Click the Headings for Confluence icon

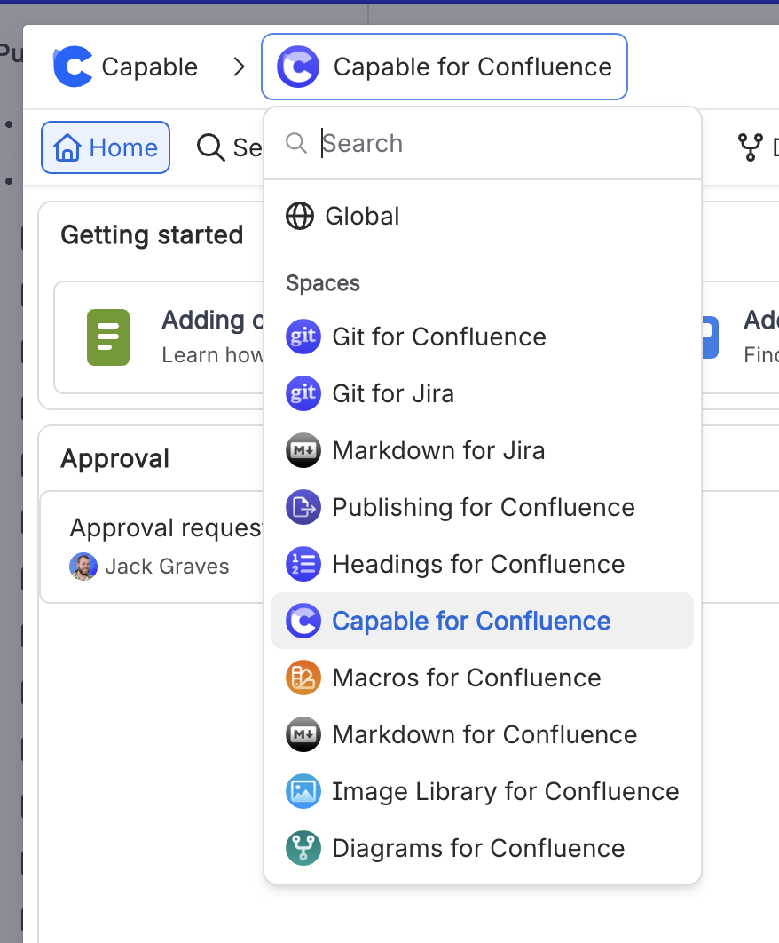click(303, 565)
